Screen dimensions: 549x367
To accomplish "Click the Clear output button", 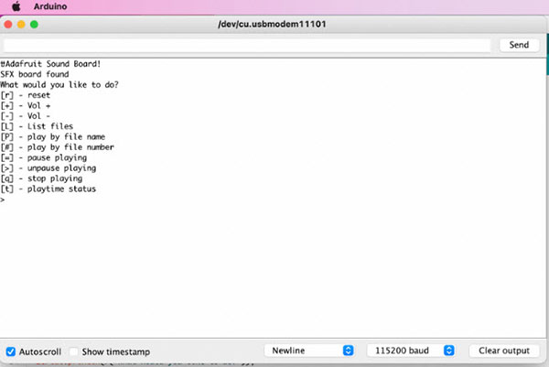I will 504,351.
